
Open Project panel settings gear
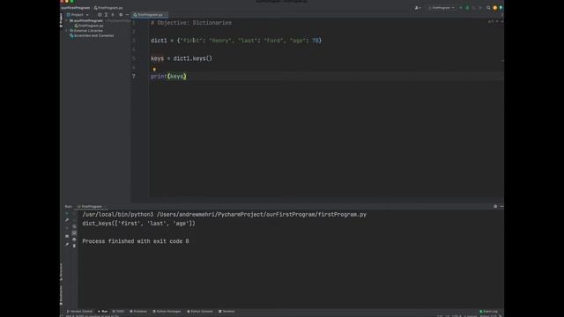tap(121, 15)
